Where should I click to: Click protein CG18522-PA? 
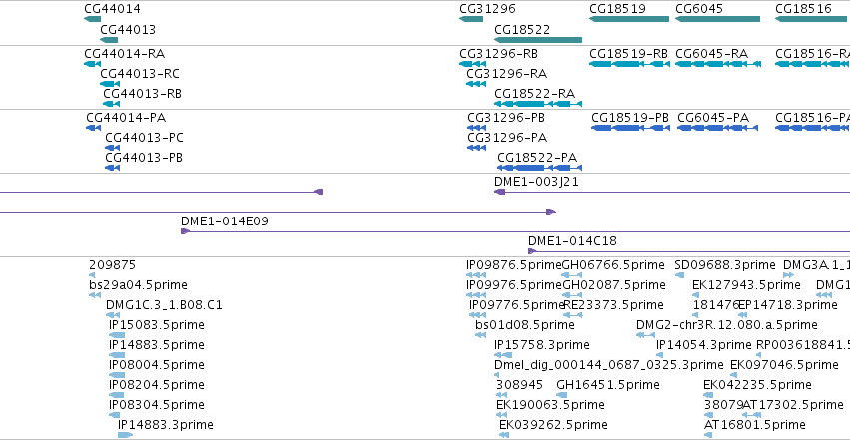pos(540,168)
